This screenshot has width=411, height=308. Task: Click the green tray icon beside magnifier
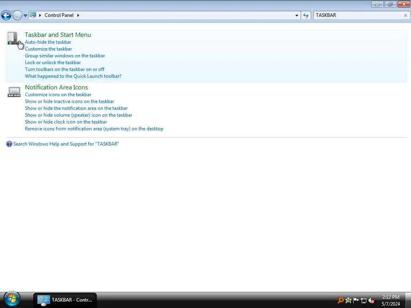pos(348,300)
